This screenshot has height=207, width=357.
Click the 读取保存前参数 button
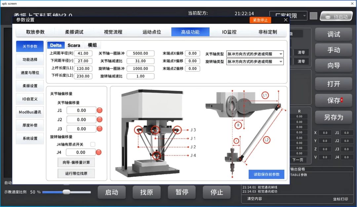[266, 174]
